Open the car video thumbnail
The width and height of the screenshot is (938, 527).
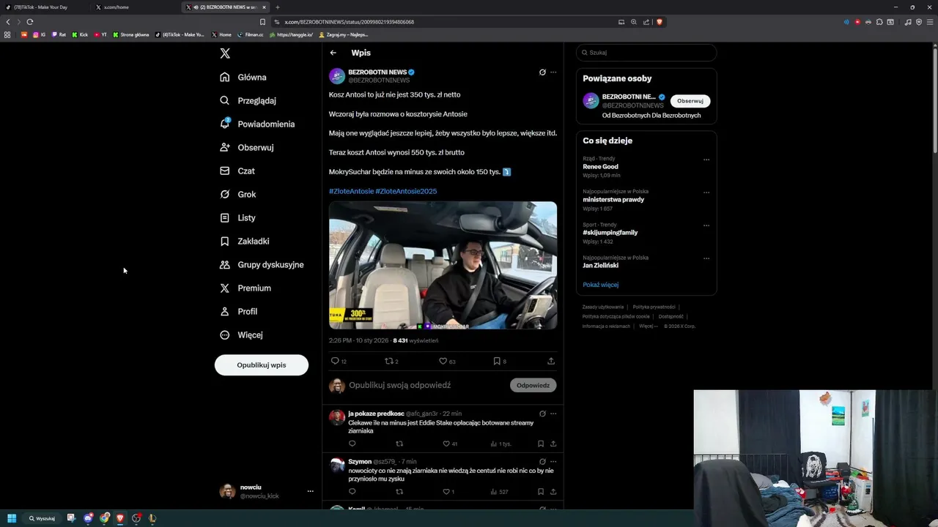pos(443,265)
